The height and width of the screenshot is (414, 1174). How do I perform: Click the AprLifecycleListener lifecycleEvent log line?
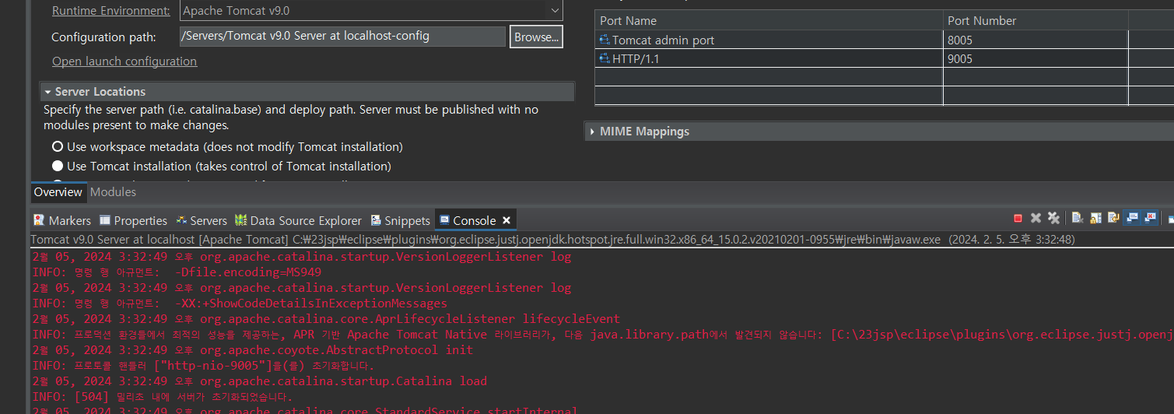click(x=326, y=319)
